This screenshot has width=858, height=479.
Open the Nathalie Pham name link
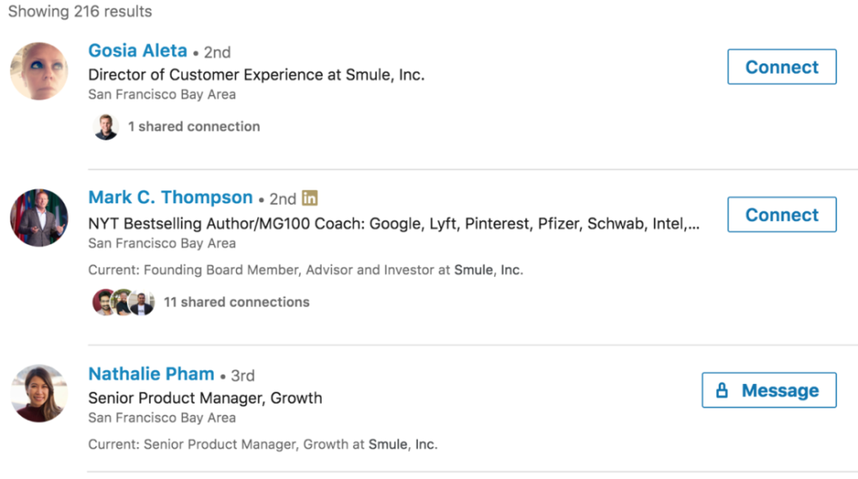[151, 374]
